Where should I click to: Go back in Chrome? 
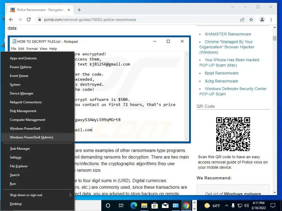point(11,20)
